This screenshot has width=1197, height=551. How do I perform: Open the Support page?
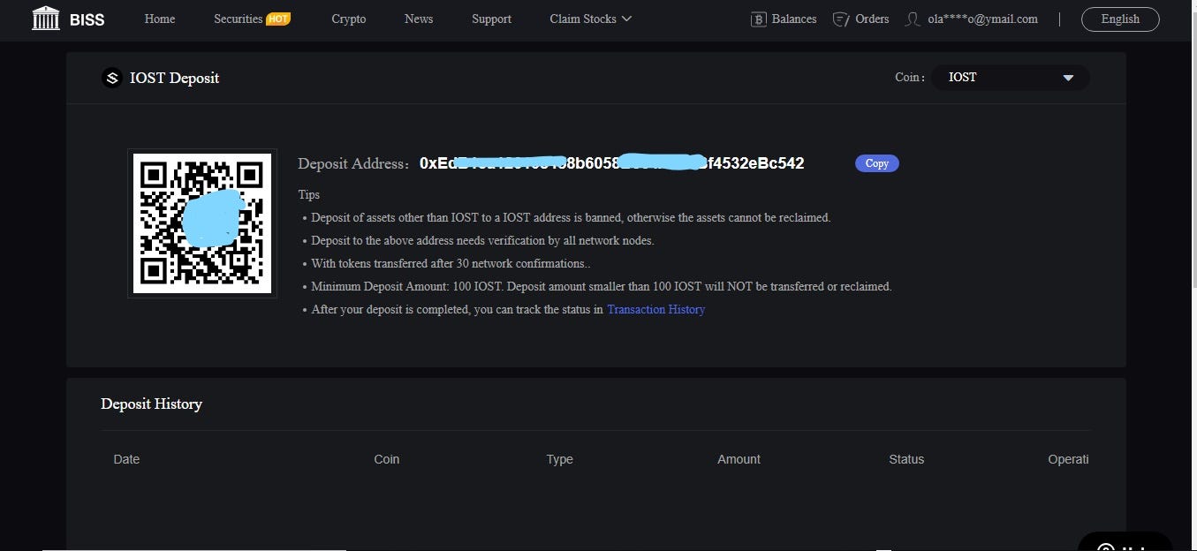[x=491, y=19]
